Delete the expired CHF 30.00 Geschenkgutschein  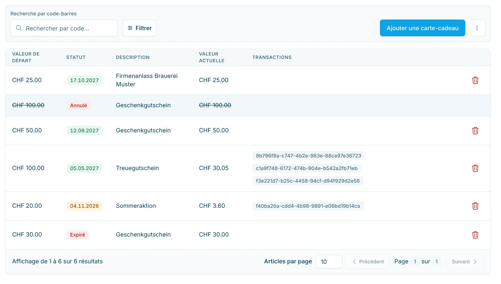(475, 235)
